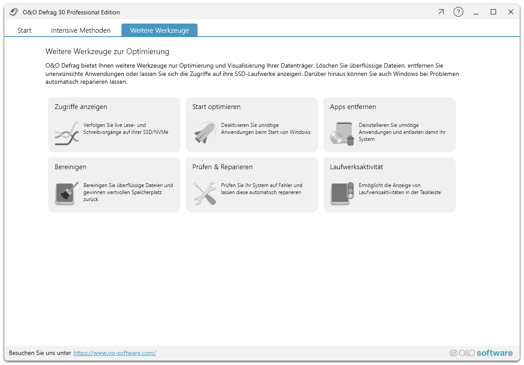524x365 pixels.
Task: Visit the oo-software.com link
Action: click(115, 353)
